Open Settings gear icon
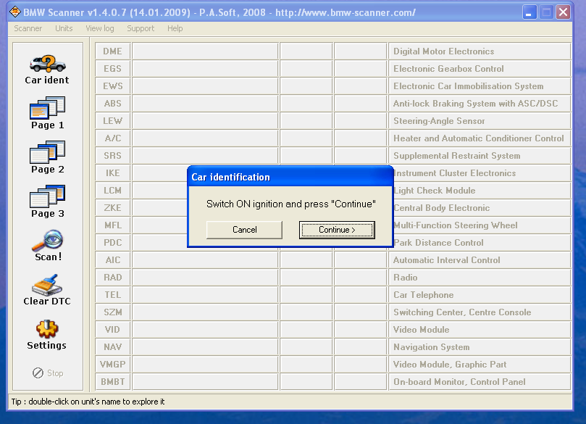586x424 pixels. point(47,329)
